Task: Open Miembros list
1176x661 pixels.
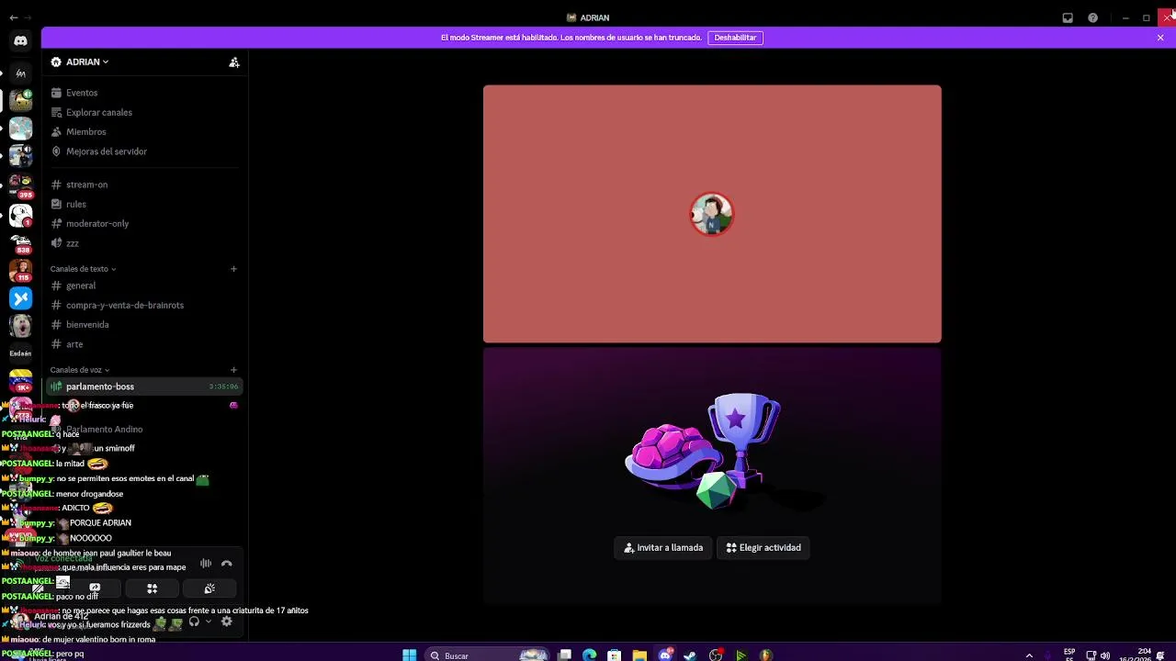Action: (x=145, y=132)
